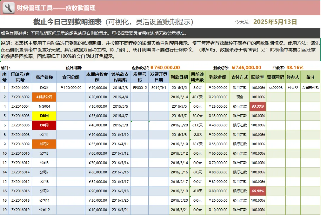
Task: Click the 统计周期 label cell
Action: pyautogui.click(x=74, y=68)
